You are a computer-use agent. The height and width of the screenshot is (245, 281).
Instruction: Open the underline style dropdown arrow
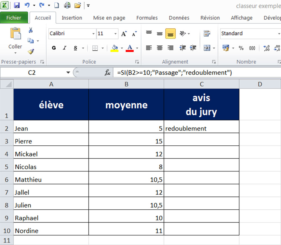tap(83, 48)
